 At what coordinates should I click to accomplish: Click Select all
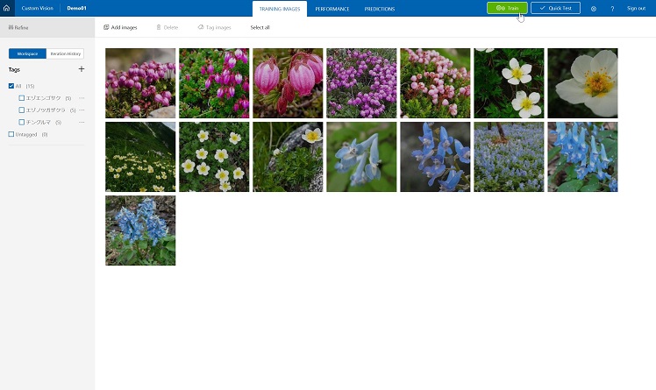(x=260, y=27)
